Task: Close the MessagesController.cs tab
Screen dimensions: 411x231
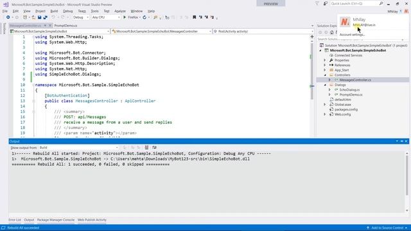Action: (50, 26)
